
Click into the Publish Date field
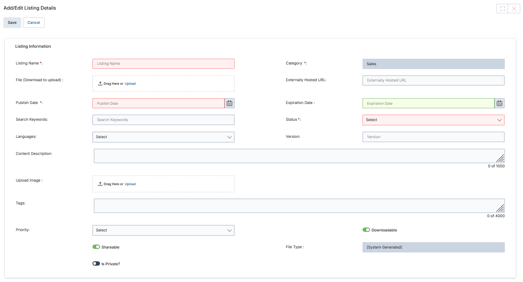click(158, 103)
